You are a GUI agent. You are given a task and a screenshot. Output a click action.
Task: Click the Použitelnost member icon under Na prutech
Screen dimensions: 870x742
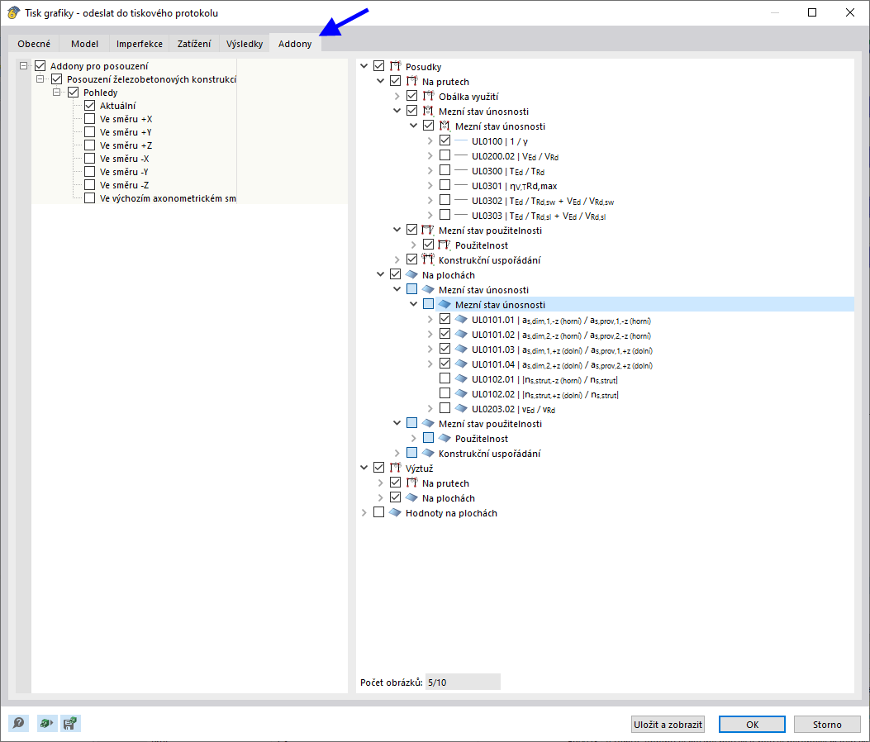pos(444,245)
